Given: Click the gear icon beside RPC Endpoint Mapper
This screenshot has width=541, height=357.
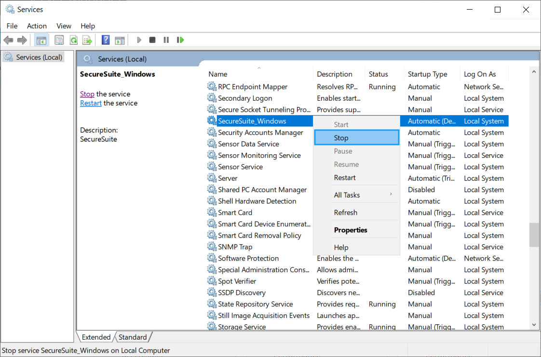Looking at the screenshot, I should tap(212, 87).
